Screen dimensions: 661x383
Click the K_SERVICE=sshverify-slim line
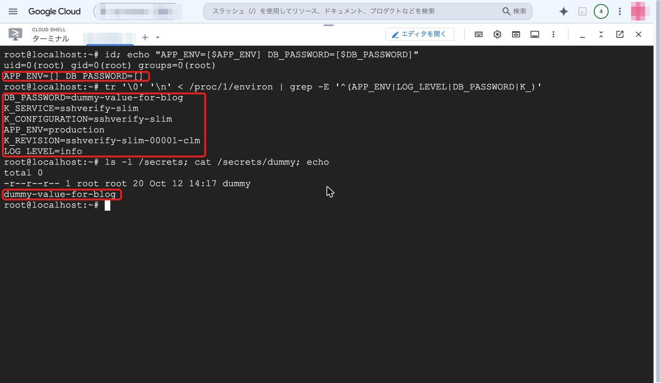71,108
